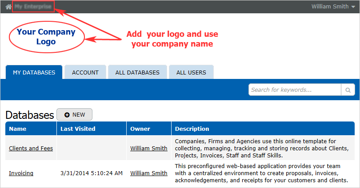Sort by the Last Visited column header
360x188 pixels.
pos(92,129)
